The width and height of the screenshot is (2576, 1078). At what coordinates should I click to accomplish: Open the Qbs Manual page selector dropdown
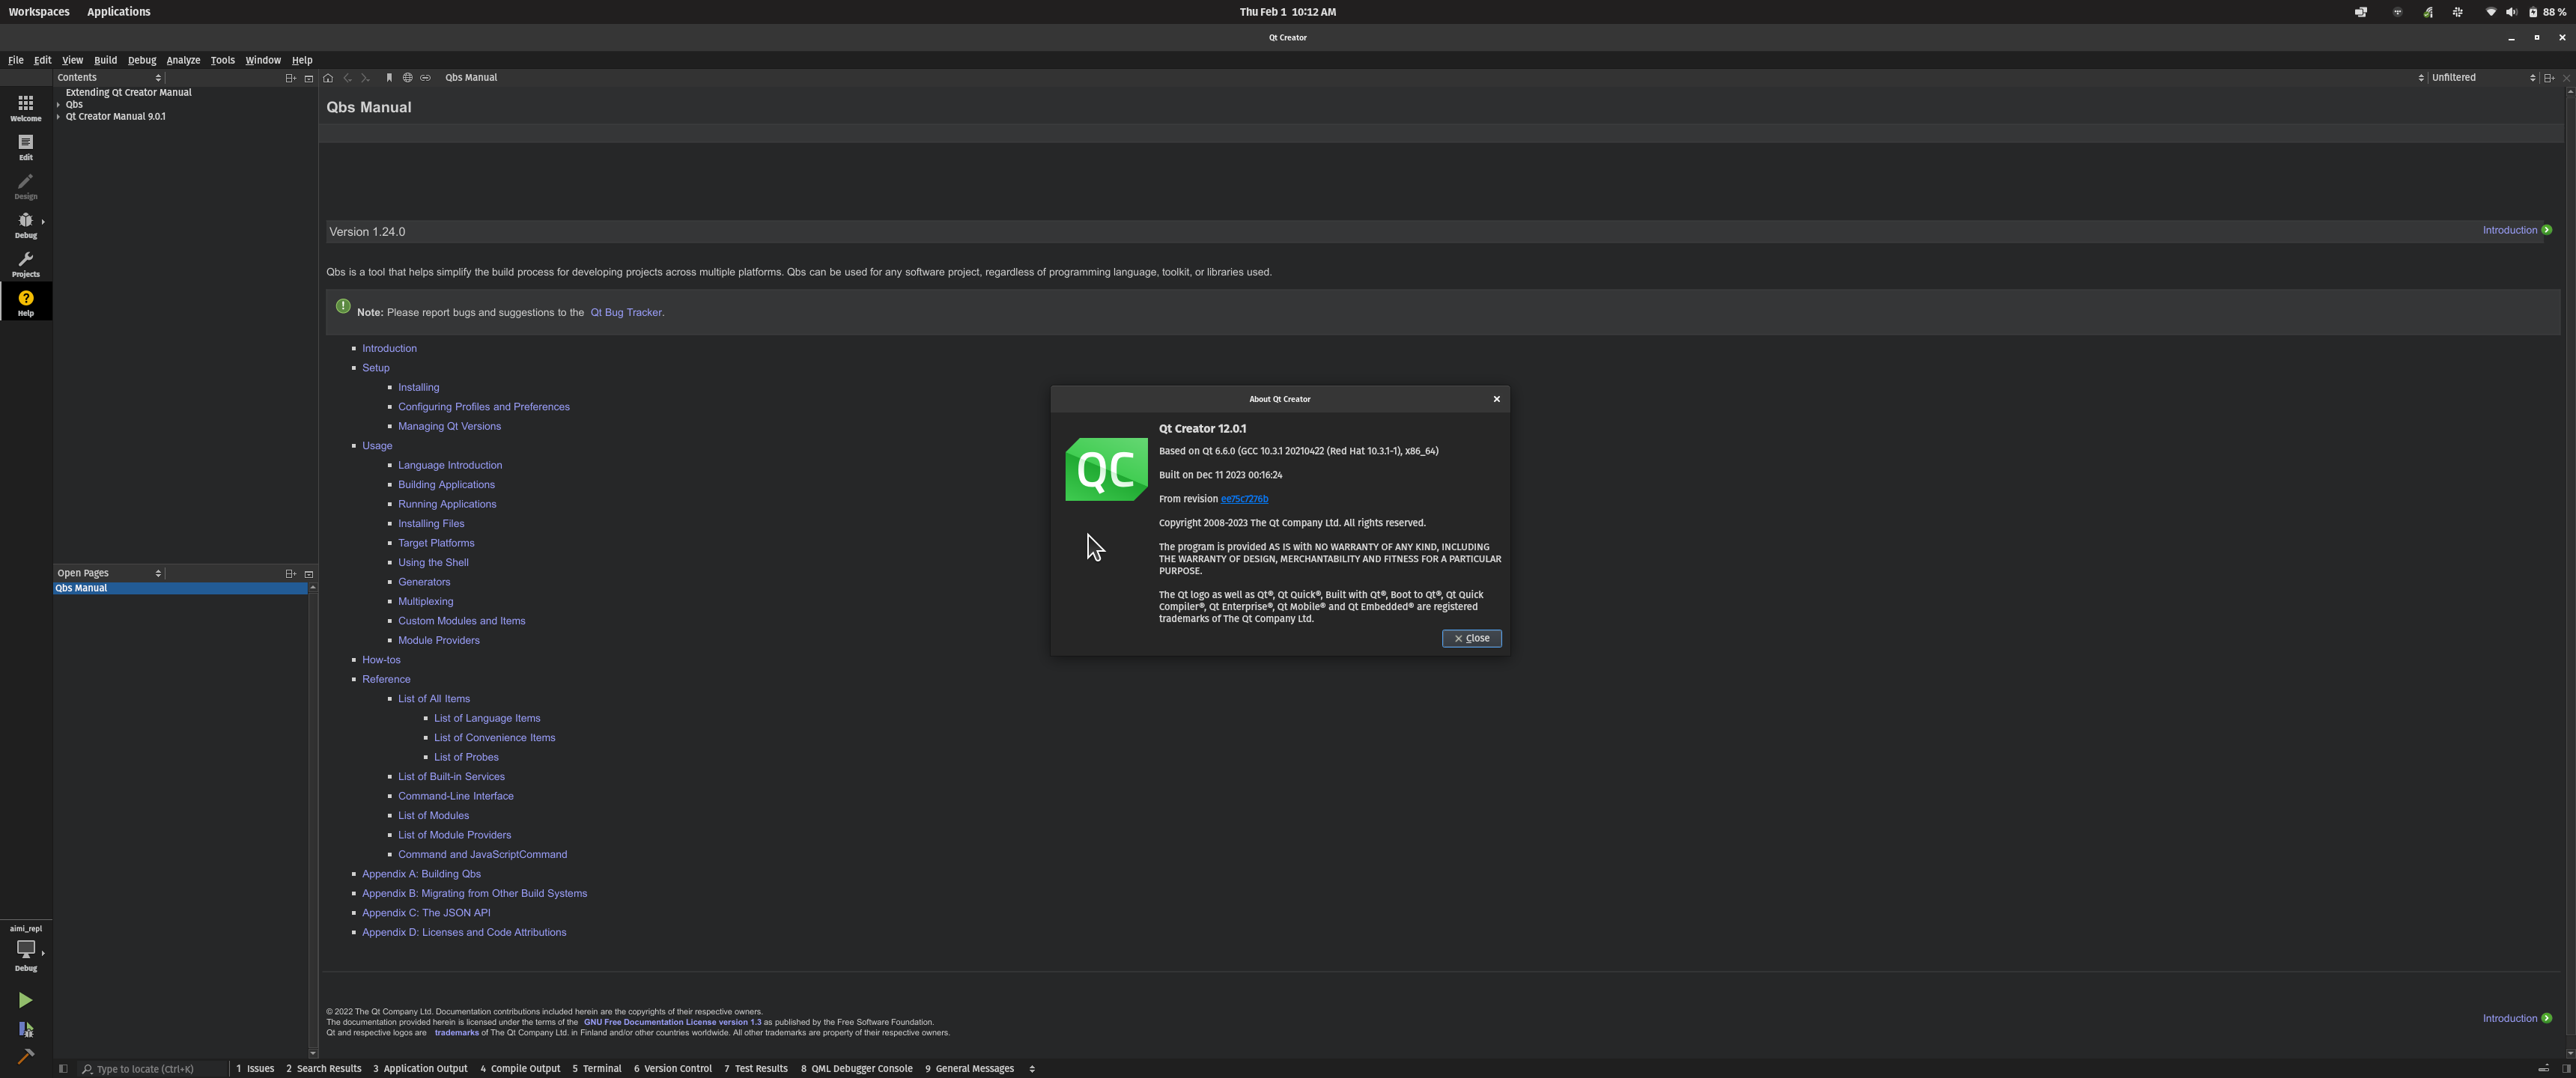click(1433, 77)
